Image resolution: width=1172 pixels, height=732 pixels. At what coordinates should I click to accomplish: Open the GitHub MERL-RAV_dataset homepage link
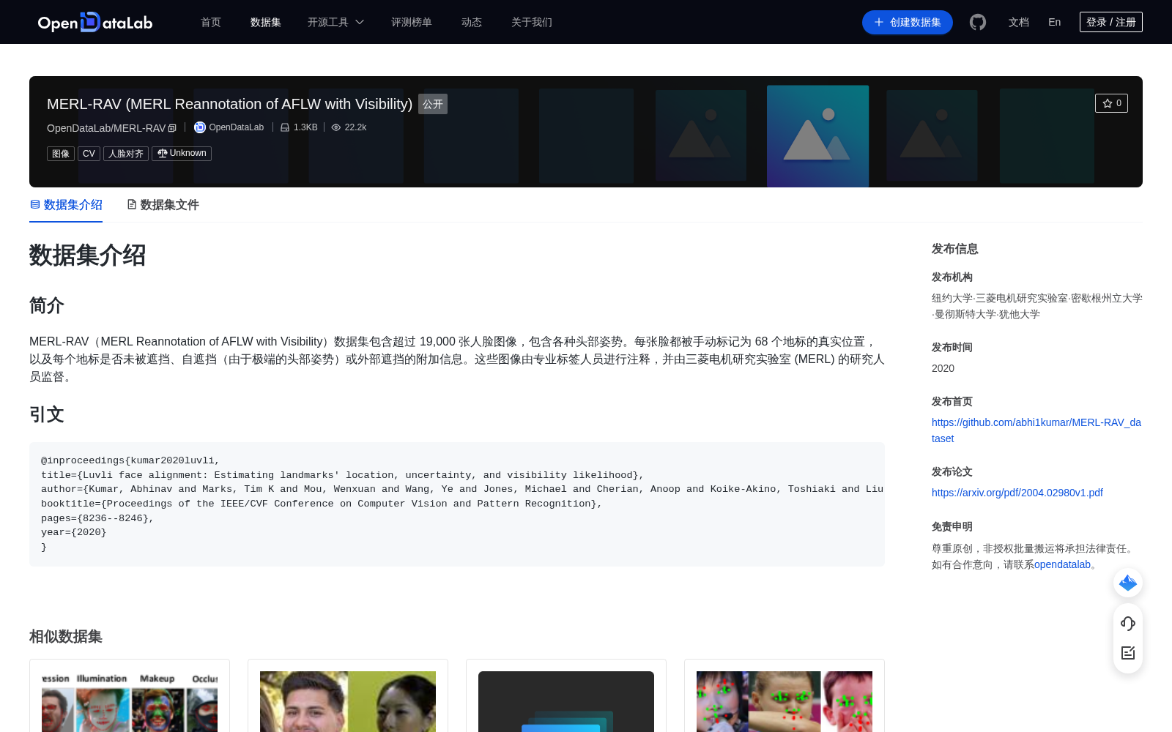click(x=1036, y=430)
